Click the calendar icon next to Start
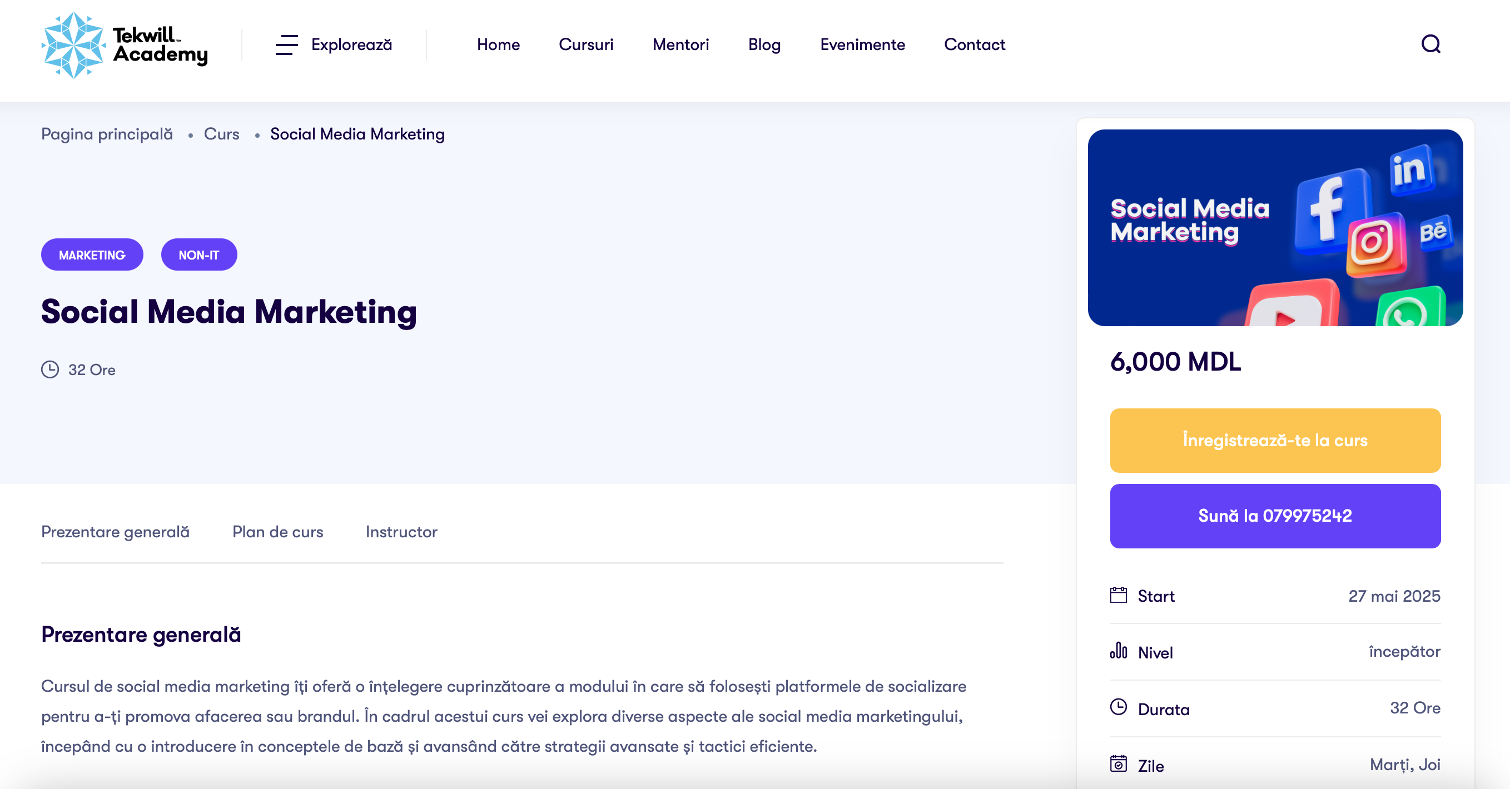 pos(1119,595)
